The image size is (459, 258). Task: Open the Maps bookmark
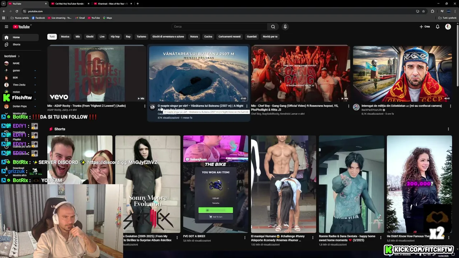pyautogui.click(x=108, y=18)
